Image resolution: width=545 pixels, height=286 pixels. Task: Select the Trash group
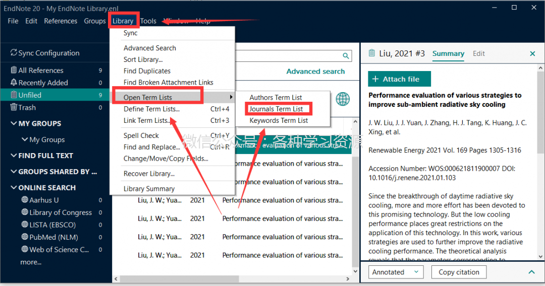[56, 107]
